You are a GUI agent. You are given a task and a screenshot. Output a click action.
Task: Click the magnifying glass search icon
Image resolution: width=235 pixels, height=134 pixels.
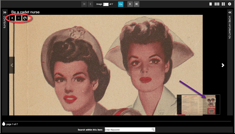point(153,130)
